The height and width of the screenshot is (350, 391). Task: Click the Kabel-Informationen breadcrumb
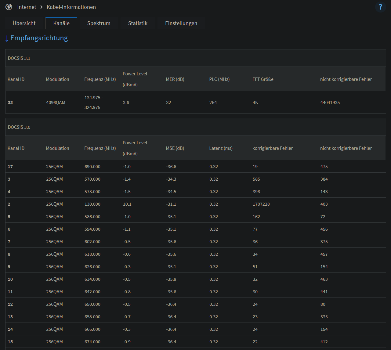click(71, 7)
